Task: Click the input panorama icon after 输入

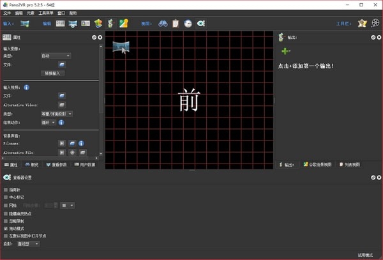Action: click(x=25, y=24)
